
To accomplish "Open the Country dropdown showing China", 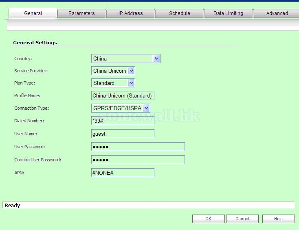I will [126, 59].
